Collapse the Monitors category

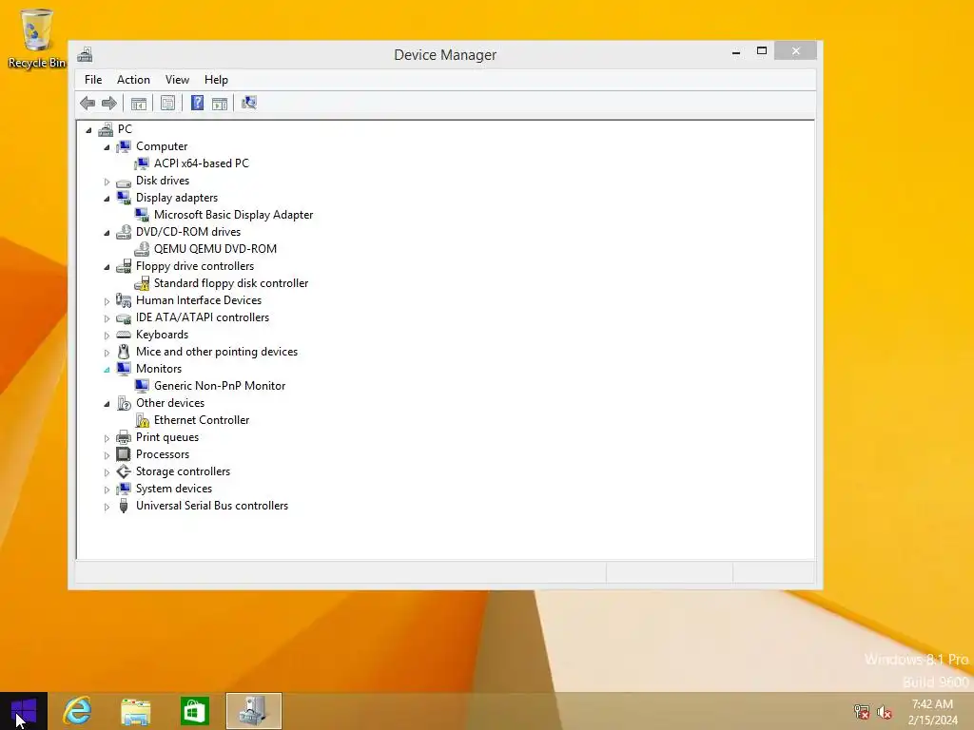click(107, 370)
